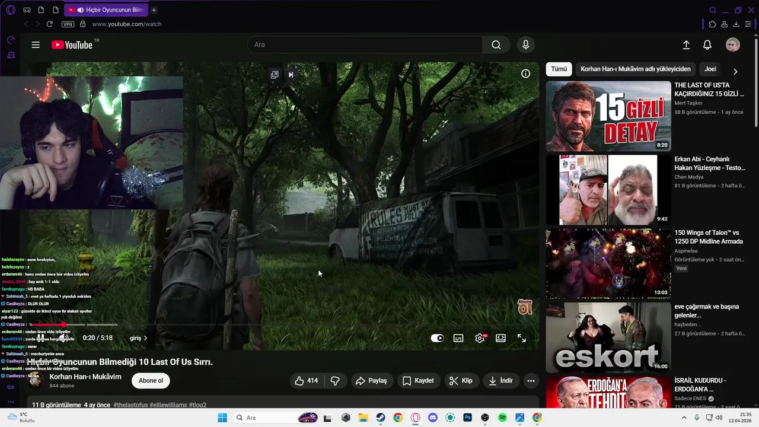Open the '15 Gizli Detay' video thumbnail
Viewport: 759px width, 427px height.
608,116
